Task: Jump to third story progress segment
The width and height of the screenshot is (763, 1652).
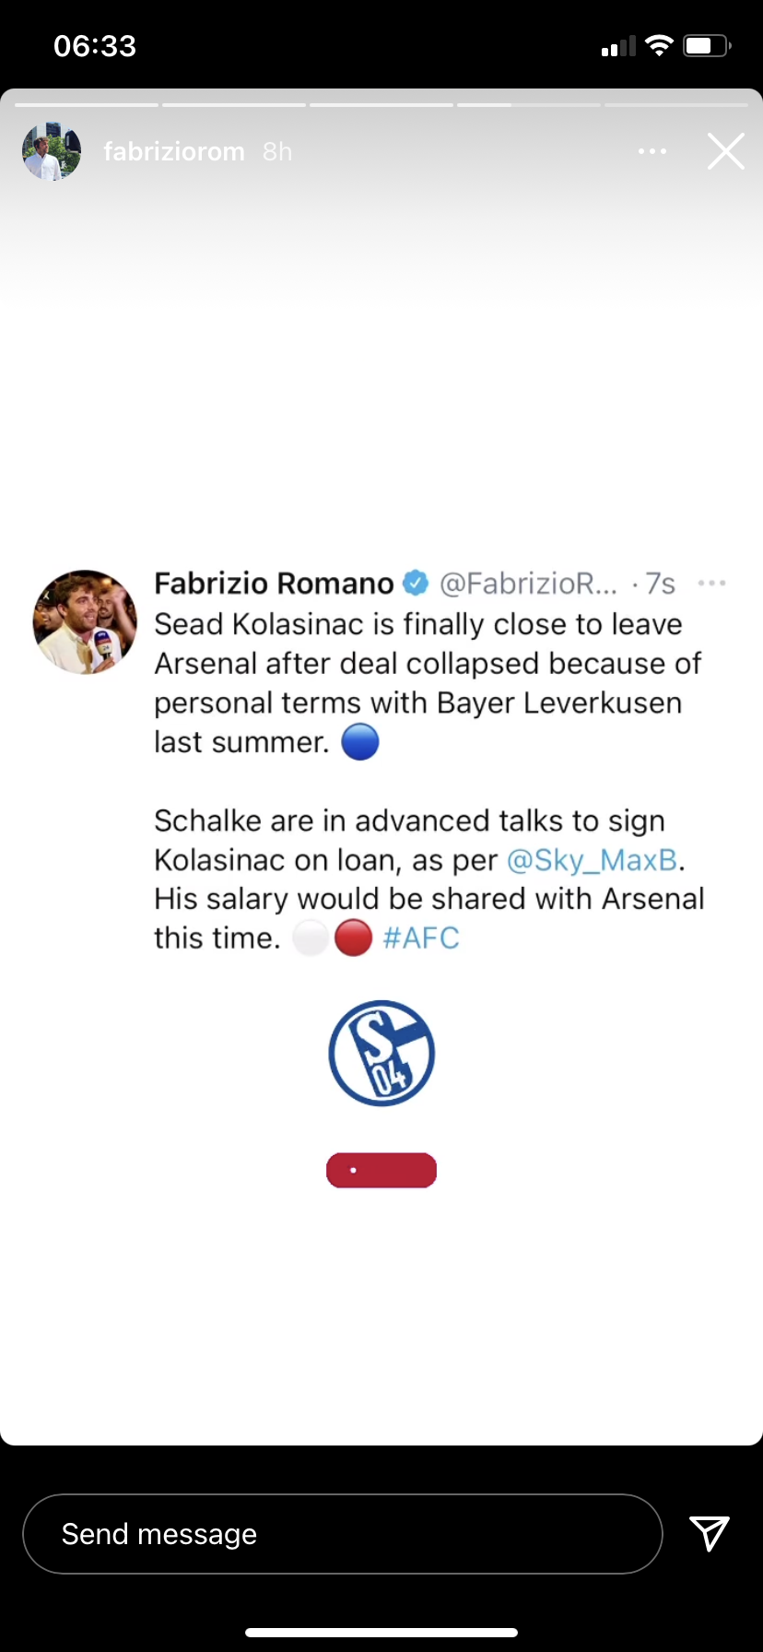Action: coord(381,105)
